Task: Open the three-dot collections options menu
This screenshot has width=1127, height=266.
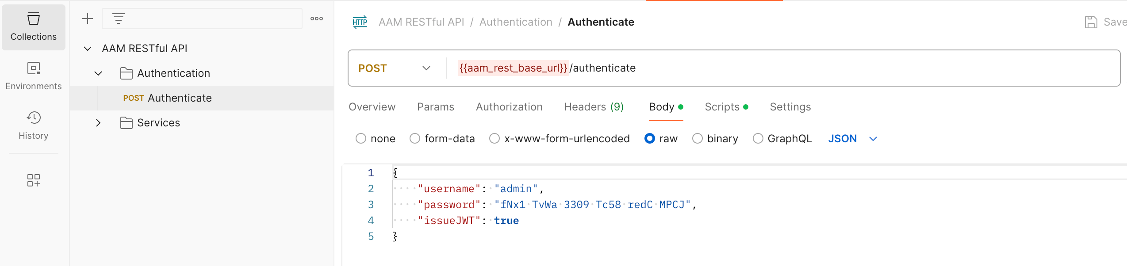Action: 317,19
